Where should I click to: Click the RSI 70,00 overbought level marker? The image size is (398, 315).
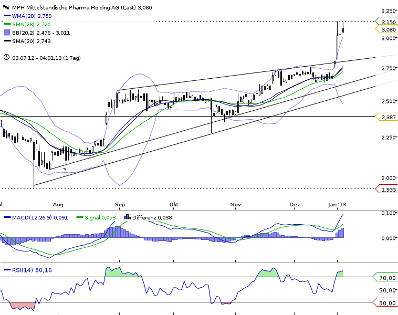(386, 278)
